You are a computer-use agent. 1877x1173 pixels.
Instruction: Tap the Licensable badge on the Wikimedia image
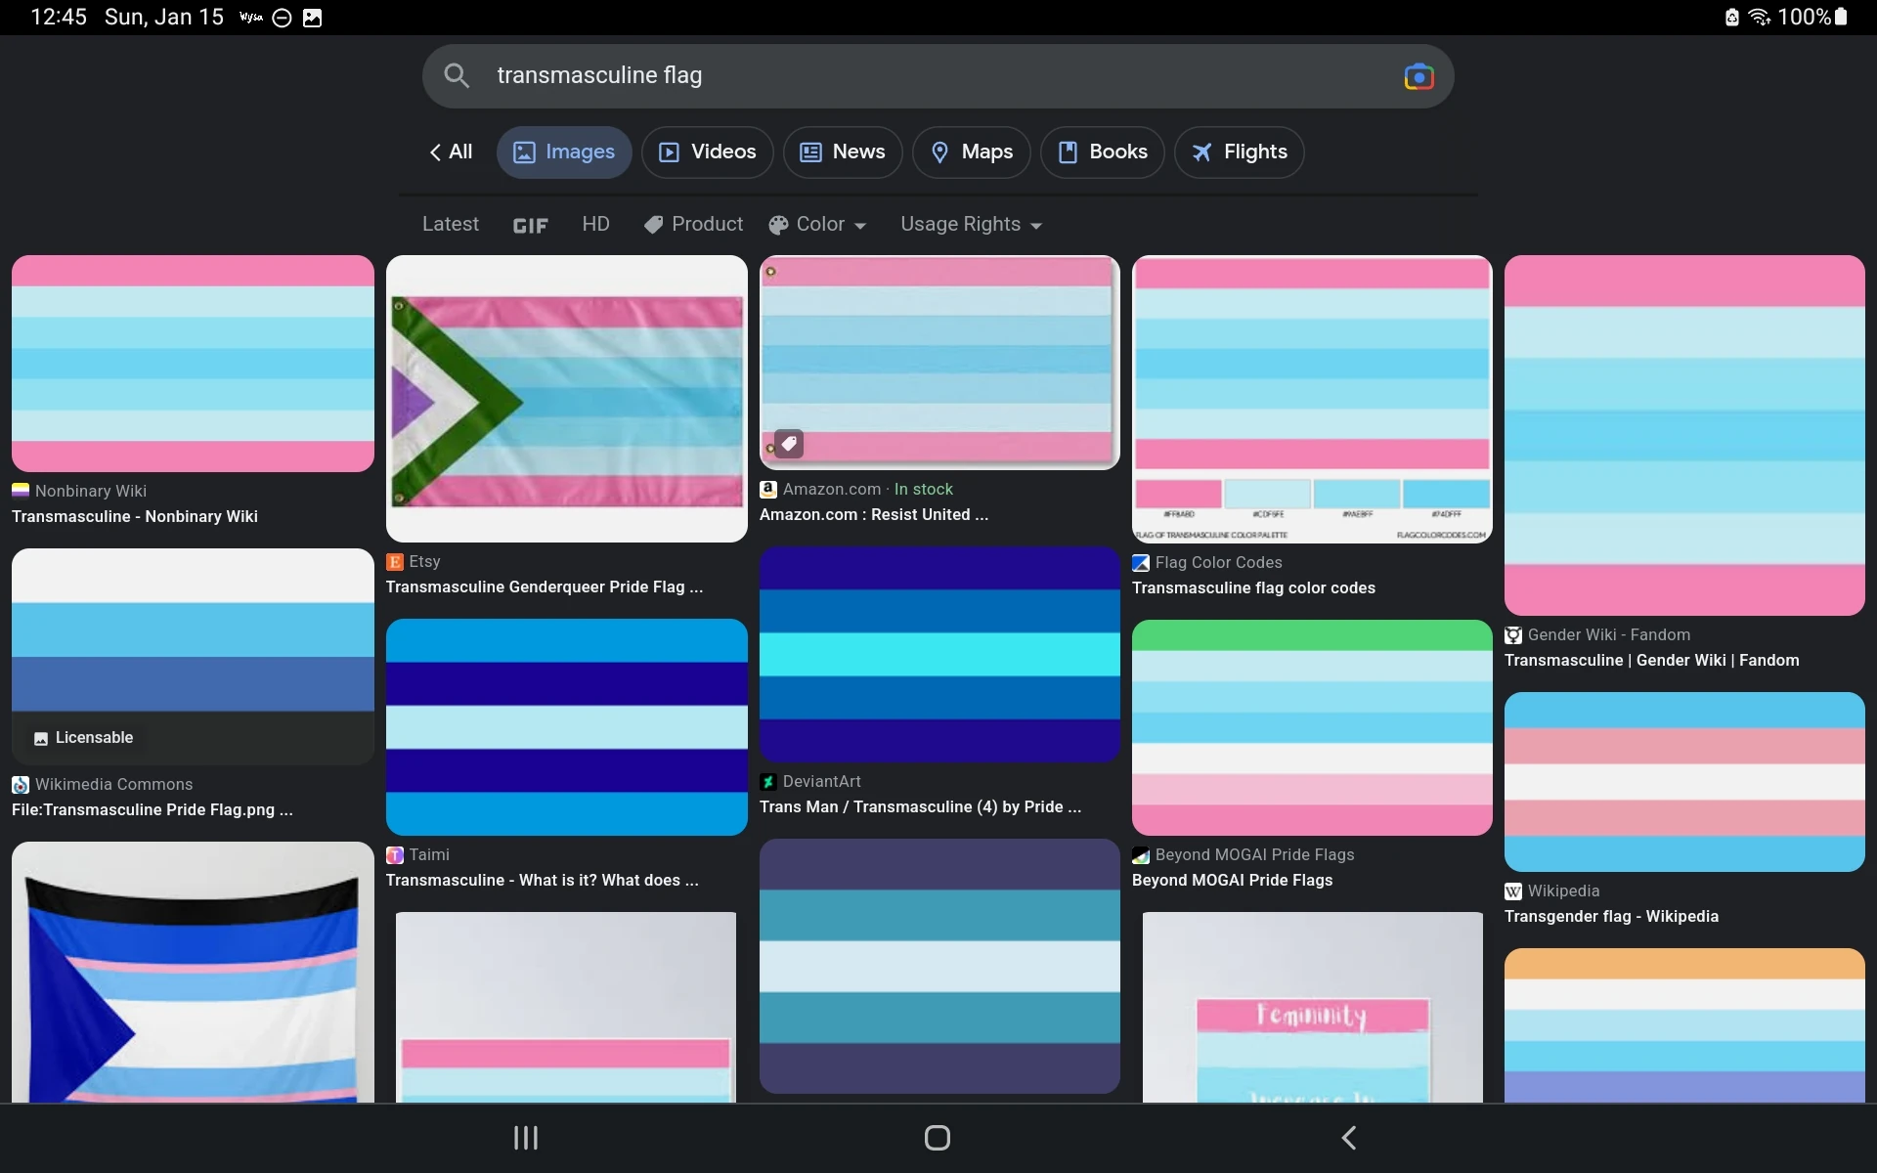(x=84, y=738)
